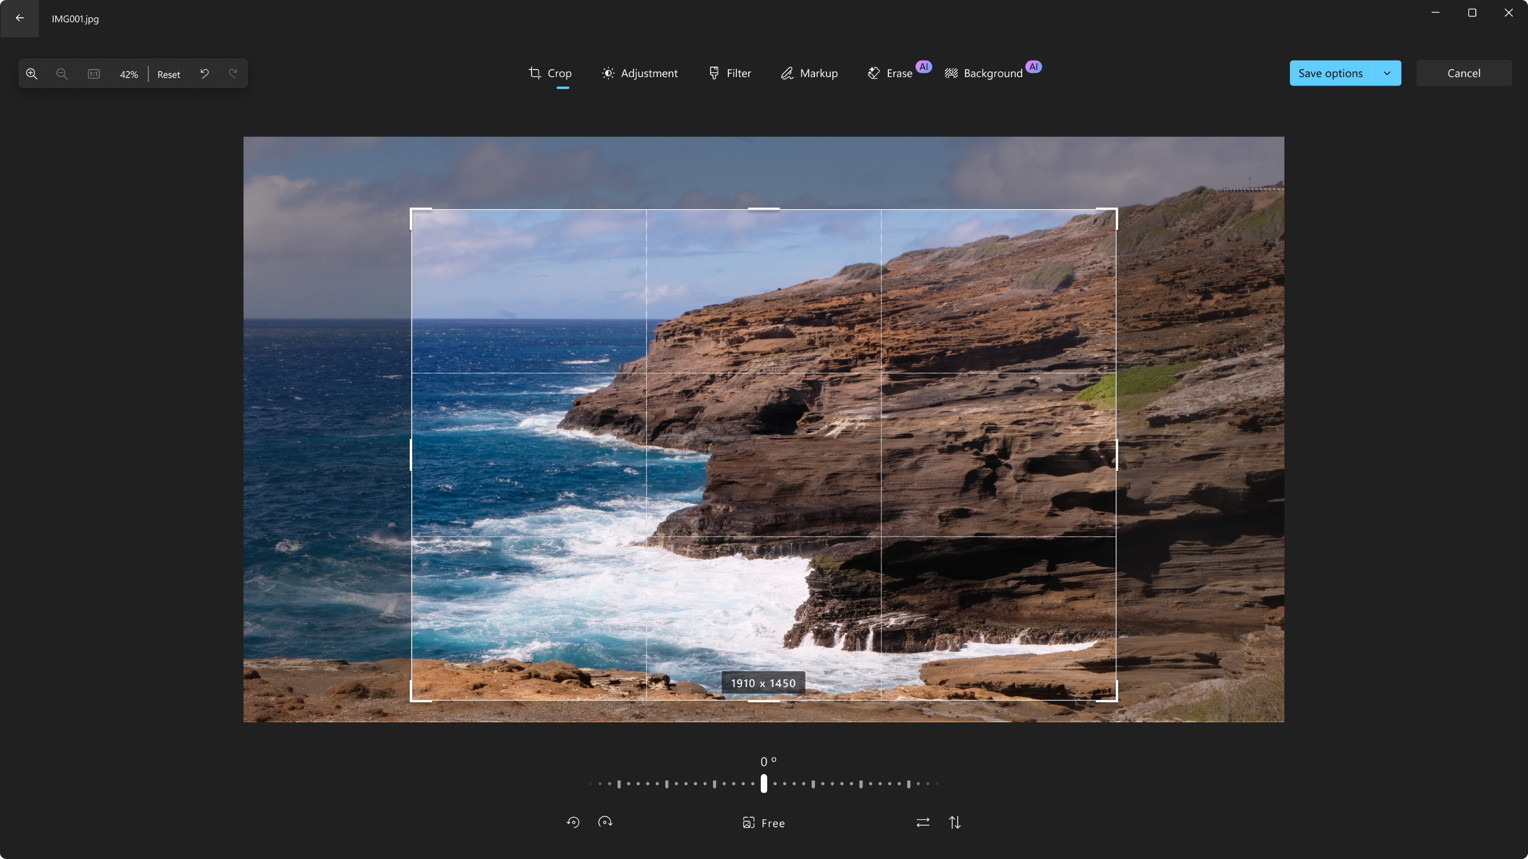Toggle flip vertical orientation
The width and height of the screenshot is (1528, 859).
point(955,821)
